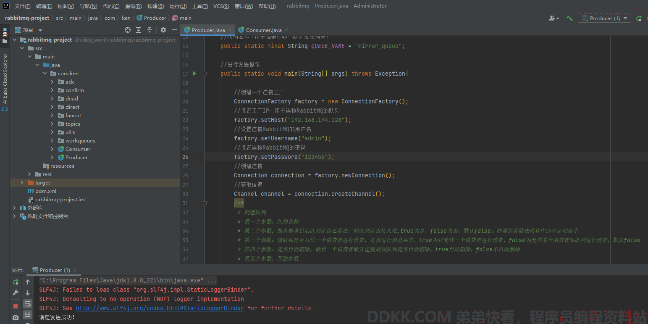Click the wrench settings icon in run panel

tap(16, 293)
